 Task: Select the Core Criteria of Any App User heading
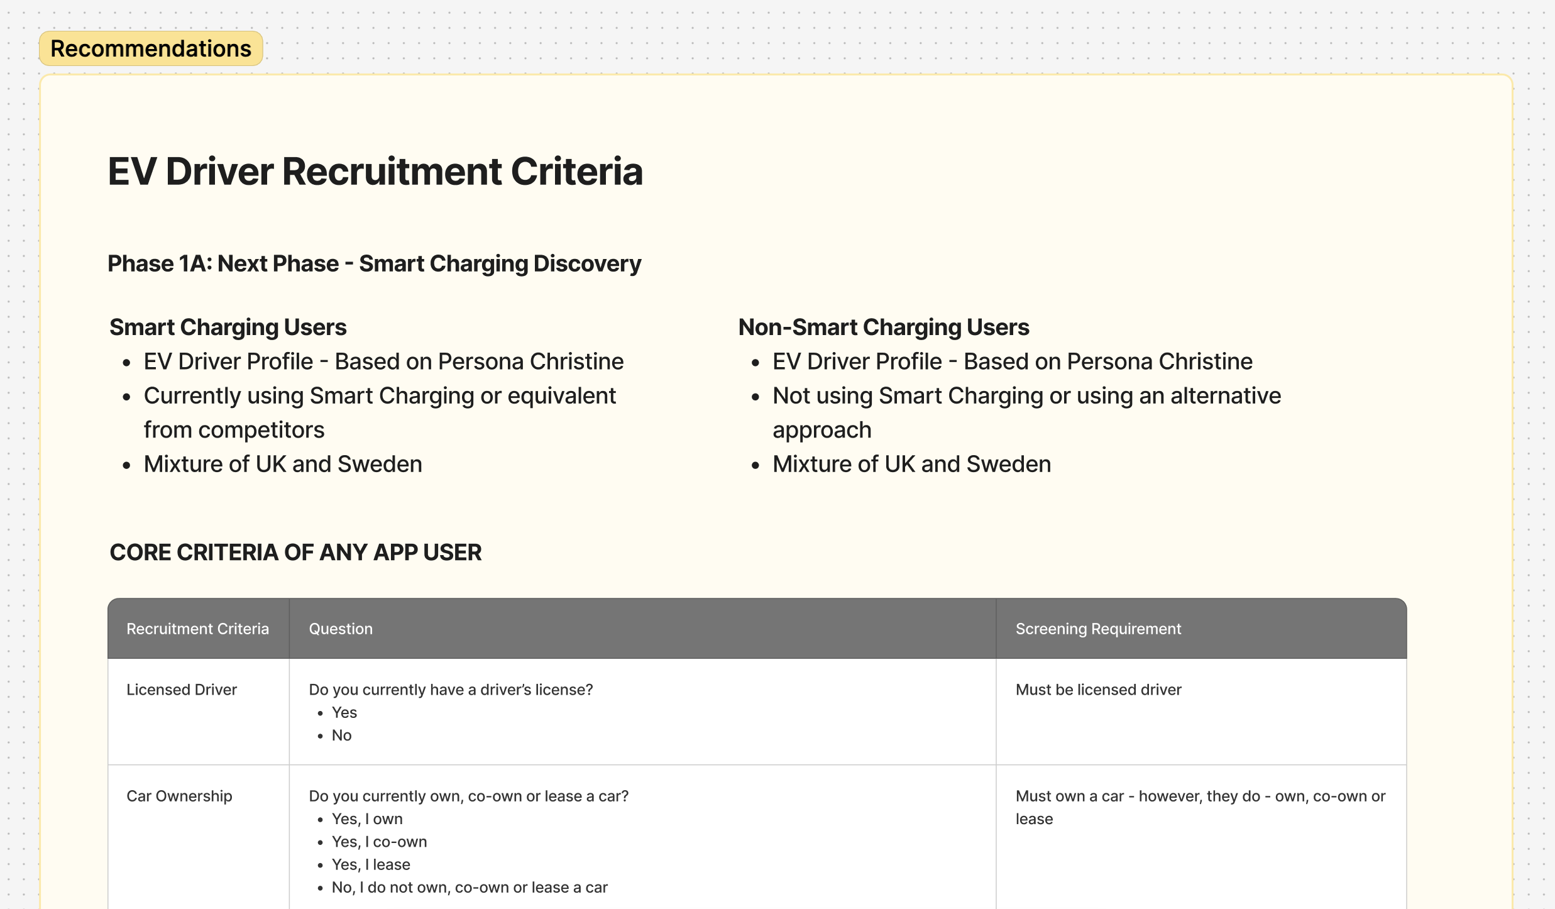tap(295, 552)
